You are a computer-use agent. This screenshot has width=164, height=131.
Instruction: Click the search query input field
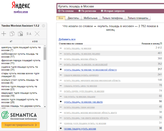tap(111, 7)
